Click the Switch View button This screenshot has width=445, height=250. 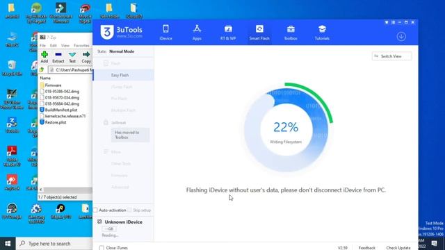point(391,56)
